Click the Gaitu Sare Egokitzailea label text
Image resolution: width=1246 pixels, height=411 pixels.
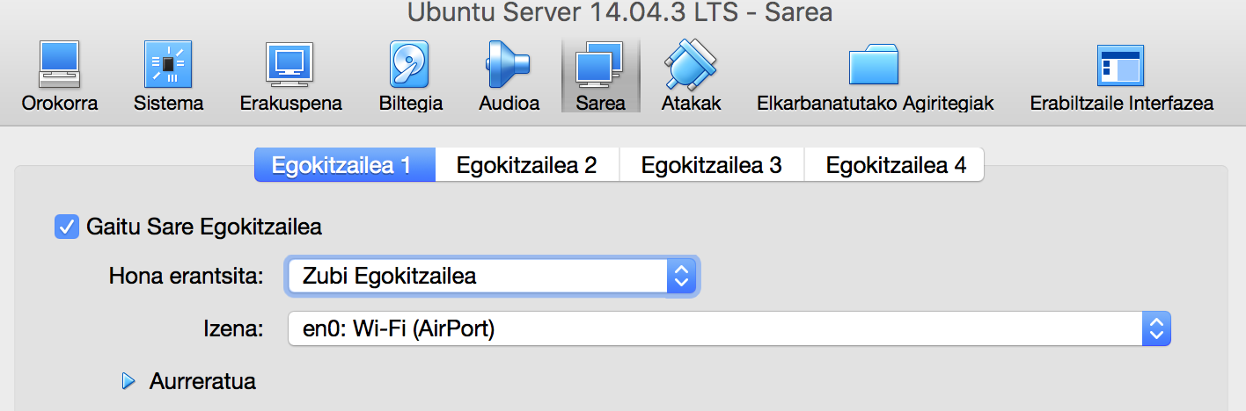pos(204,227)
